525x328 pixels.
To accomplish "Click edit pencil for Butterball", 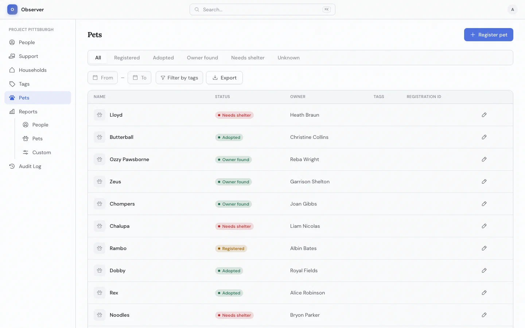I will (x=484, y=137).
